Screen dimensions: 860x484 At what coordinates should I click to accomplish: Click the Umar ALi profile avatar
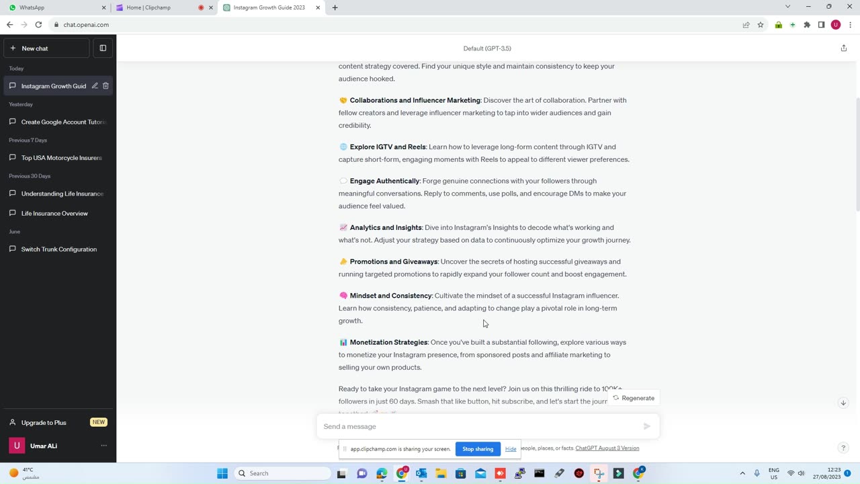point(17,446)
